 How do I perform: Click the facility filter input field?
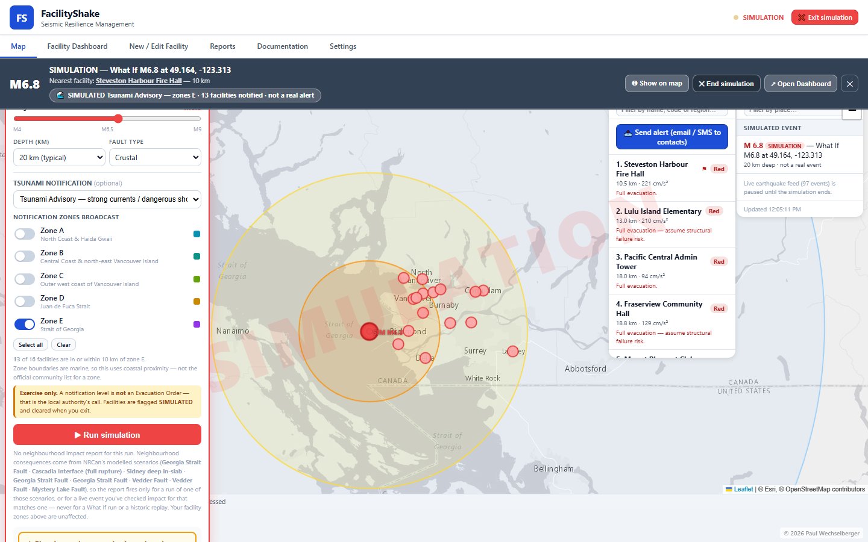tap(672, 111)
